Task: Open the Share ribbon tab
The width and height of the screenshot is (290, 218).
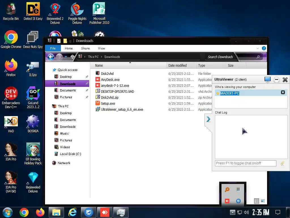Action: point(86,48)
